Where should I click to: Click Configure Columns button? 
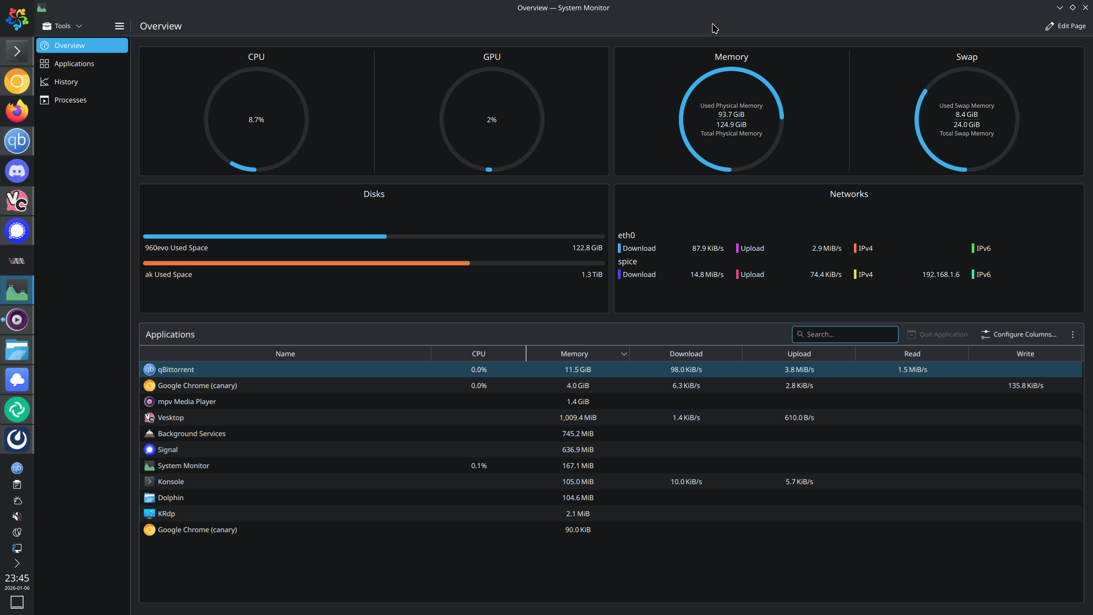pyautogui.click(x=1019, y=334)
